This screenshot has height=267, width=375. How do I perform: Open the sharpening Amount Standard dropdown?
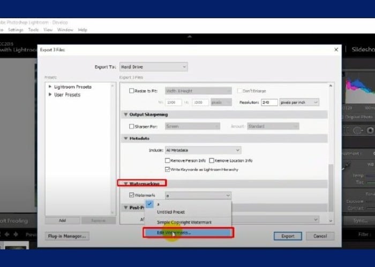273,127
